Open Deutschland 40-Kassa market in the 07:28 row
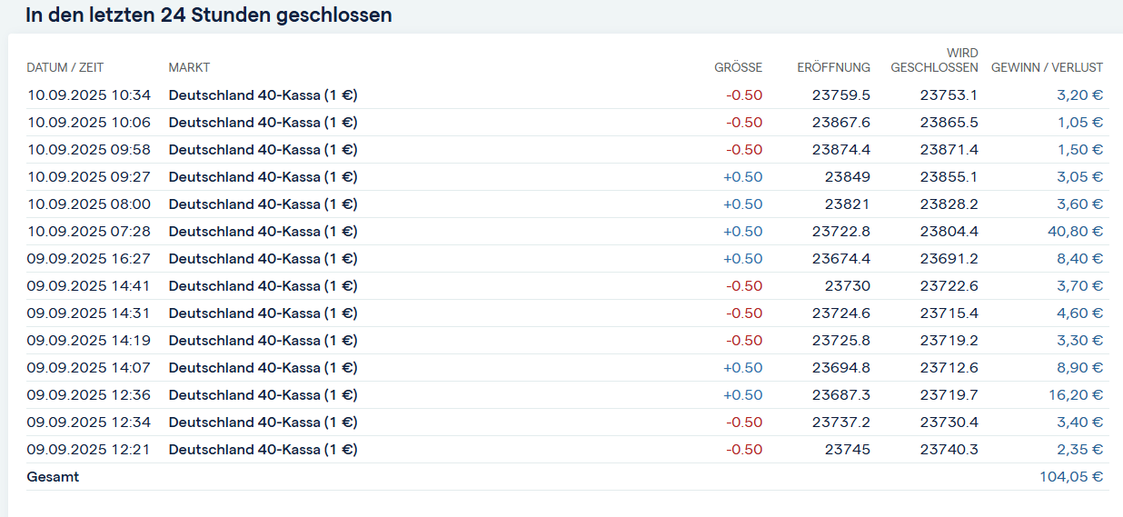Screen dimensions: 1123x517 263,231
